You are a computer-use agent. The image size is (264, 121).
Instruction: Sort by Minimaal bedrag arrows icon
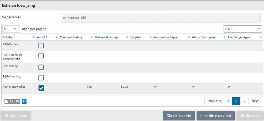(91, 37)
